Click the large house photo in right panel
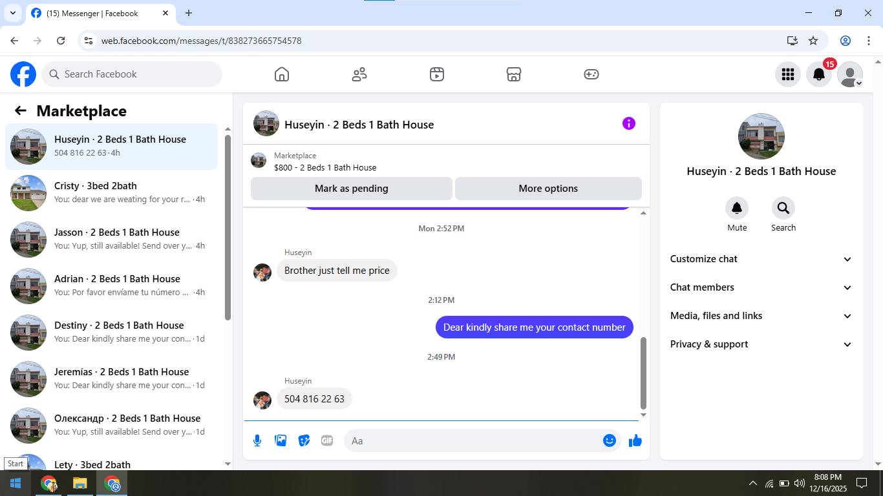 click(x=761, y=136)
